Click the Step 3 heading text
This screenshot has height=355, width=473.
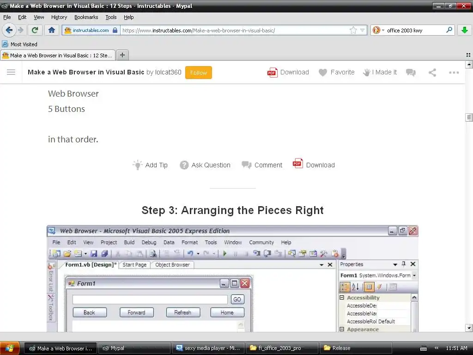pos(233,210)
